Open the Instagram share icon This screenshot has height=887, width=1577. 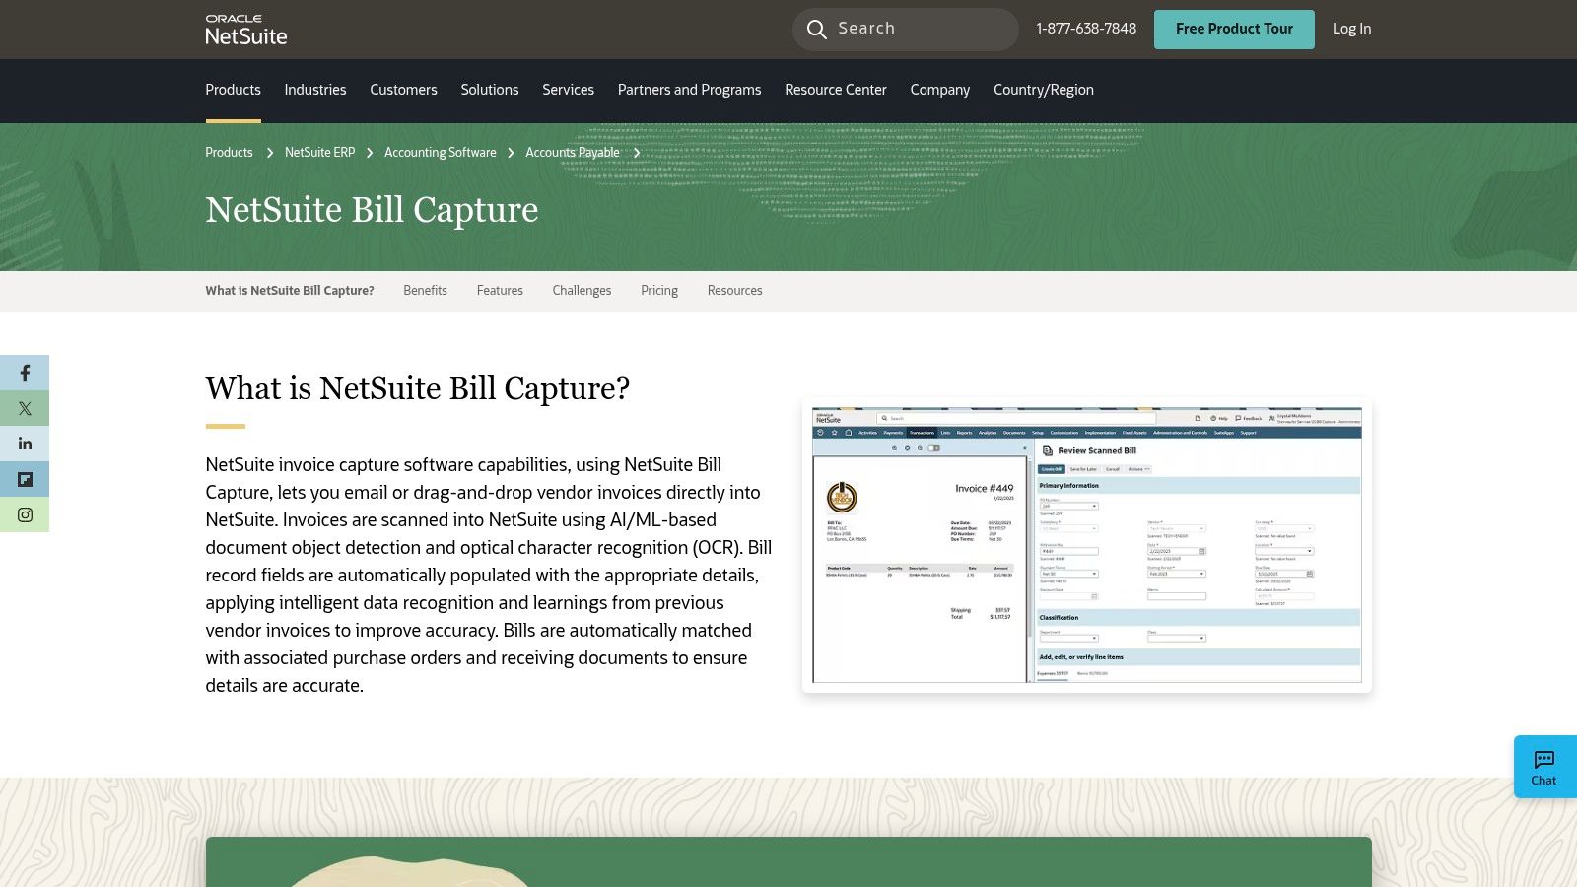(25, 513)
